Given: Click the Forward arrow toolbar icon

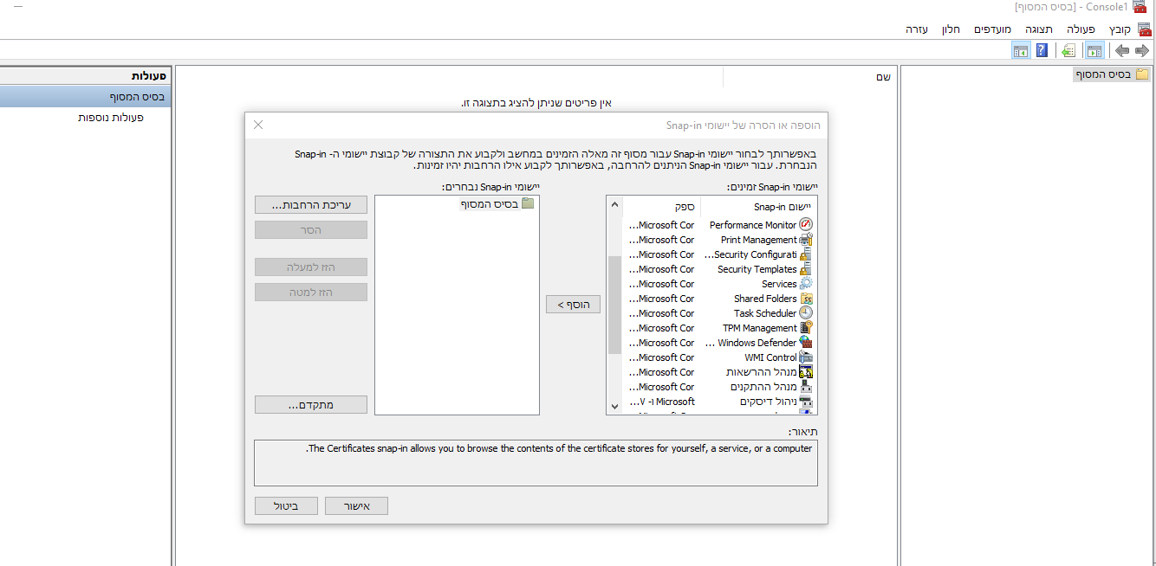Looking at the screenshot, I should tap(1142, 51).
